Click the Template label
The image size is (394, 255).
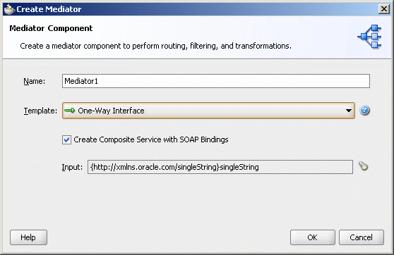coord(40,111)
